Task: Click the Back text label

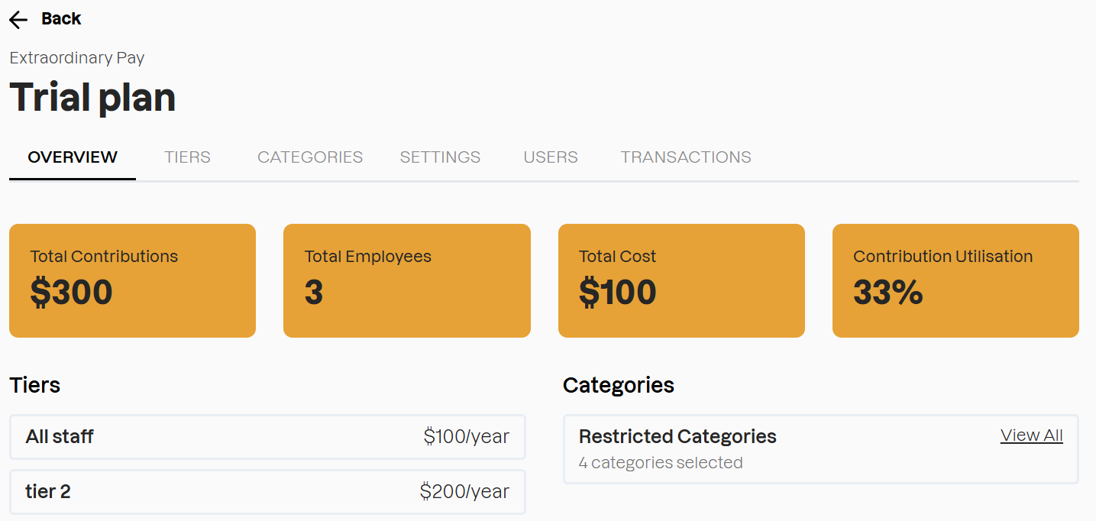Action: (x=61, y=19)
